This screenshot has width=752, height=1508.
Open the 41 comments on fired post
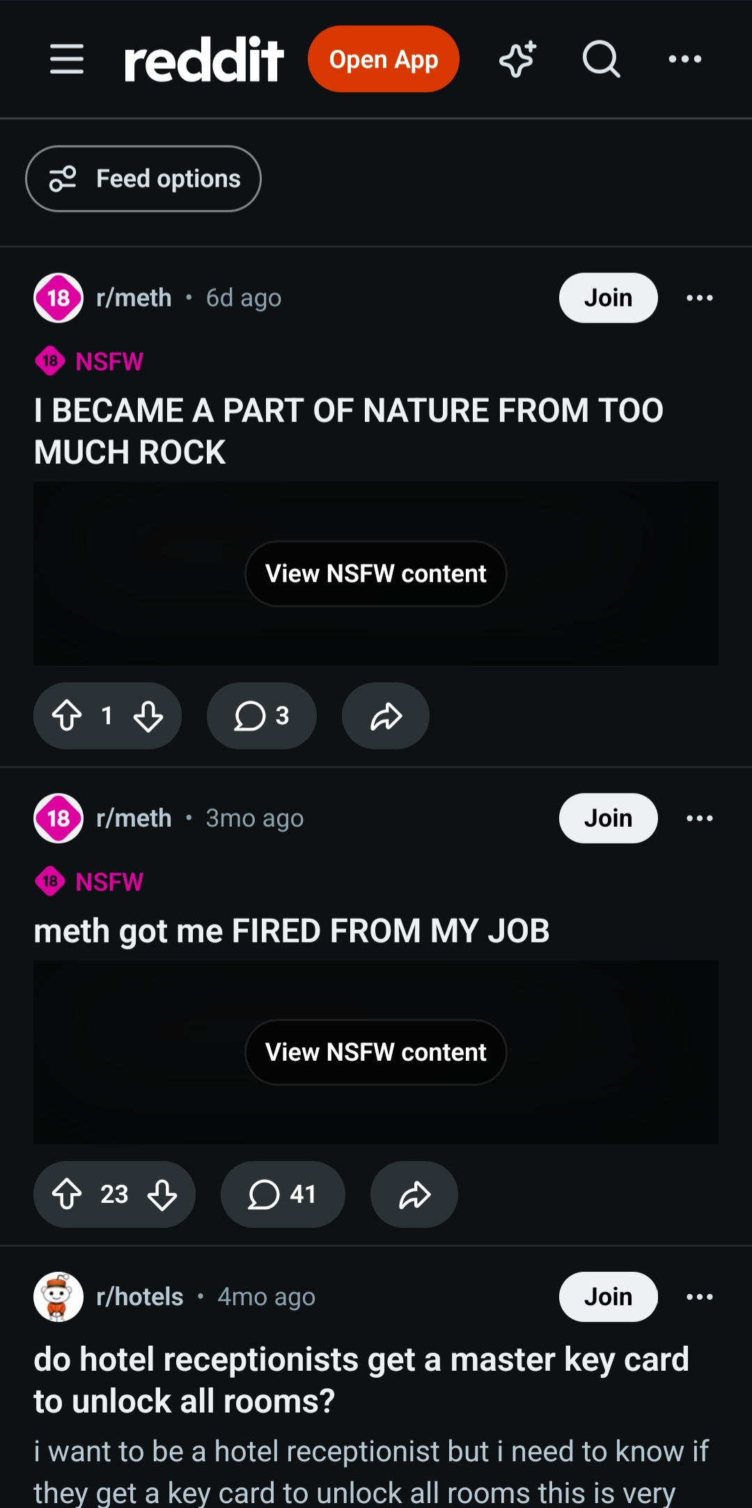click(283, 1194)
